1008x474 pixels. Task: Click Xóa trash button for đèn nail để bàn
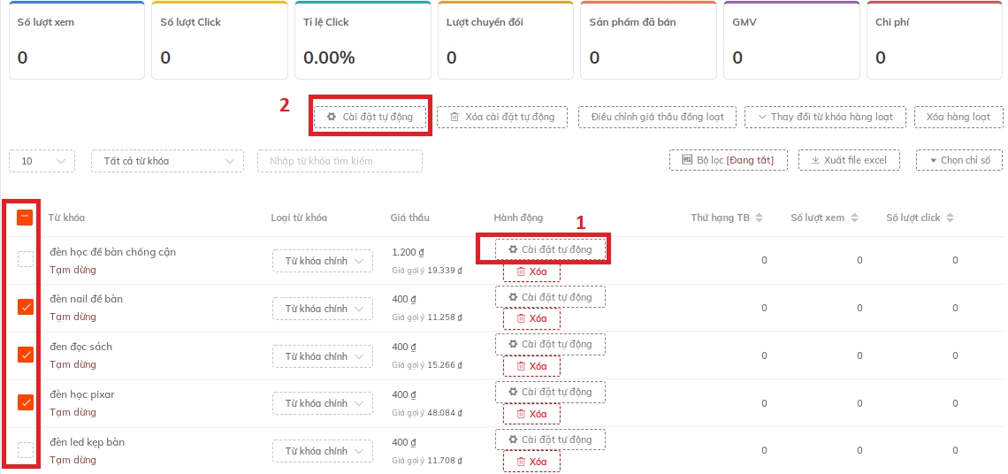pyautogui.click(x=531, y=318)
